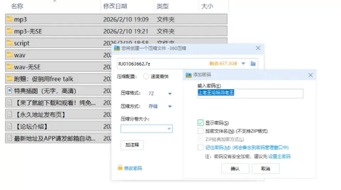341x190 pixels.
Task: Click the 修改密码 link
Action: click(133, 168)
